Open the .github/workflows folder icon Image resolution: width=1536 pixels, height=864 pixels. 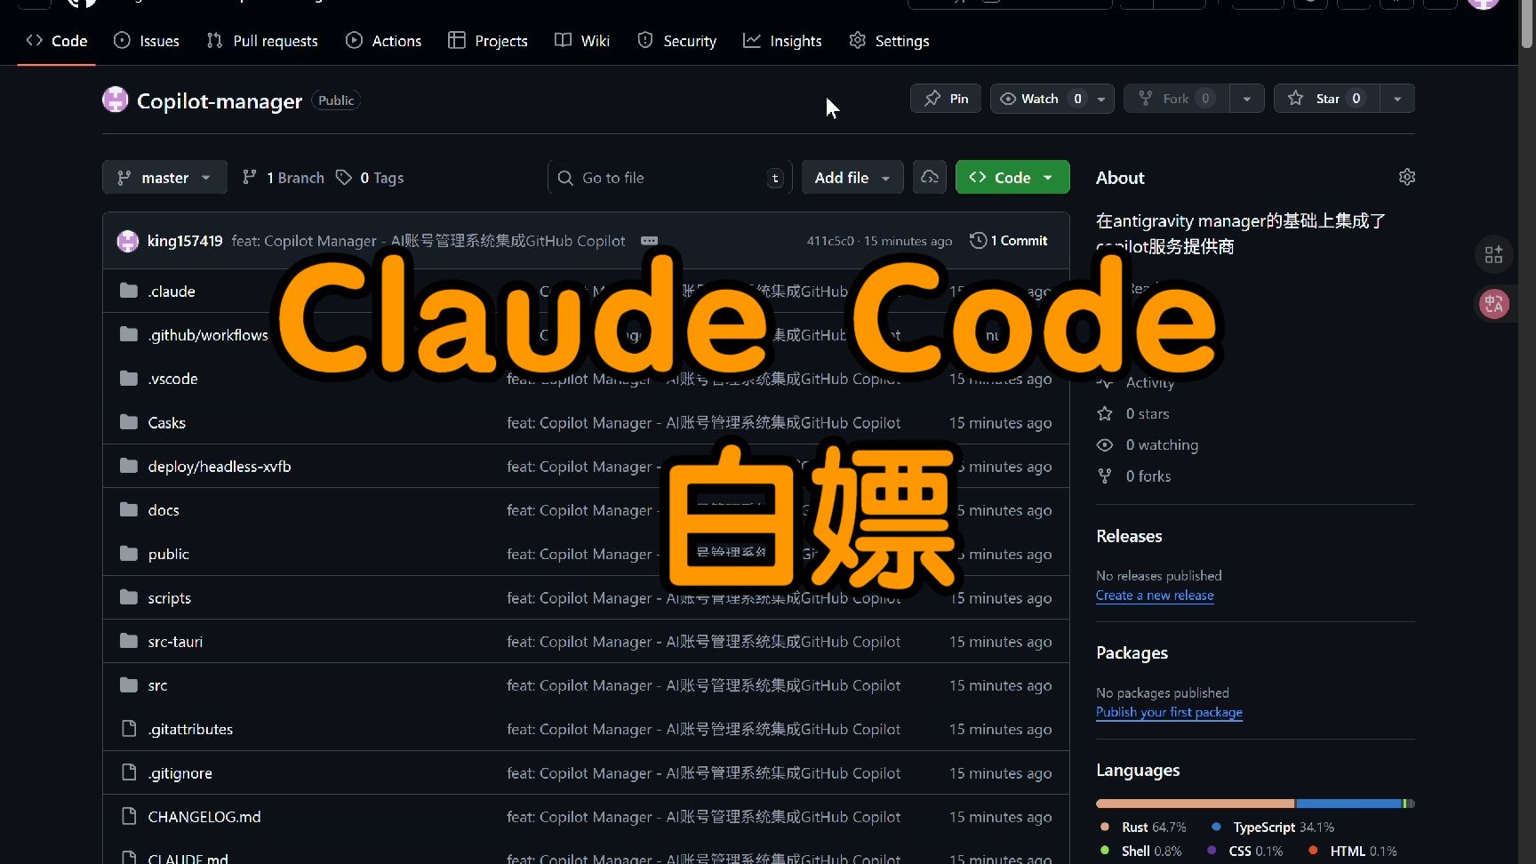tap(129, 334)
